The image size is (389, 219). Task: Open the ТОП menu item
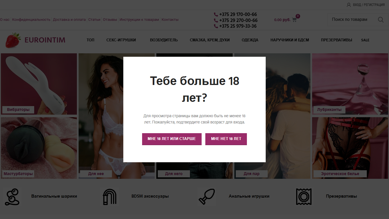point(91,40)
